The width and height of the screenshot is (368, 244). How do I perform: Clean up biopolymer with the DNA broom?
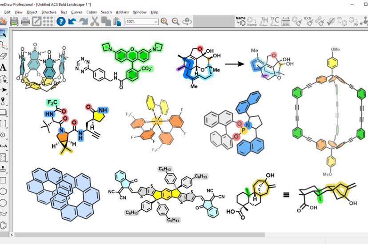[x=320, y=21]
